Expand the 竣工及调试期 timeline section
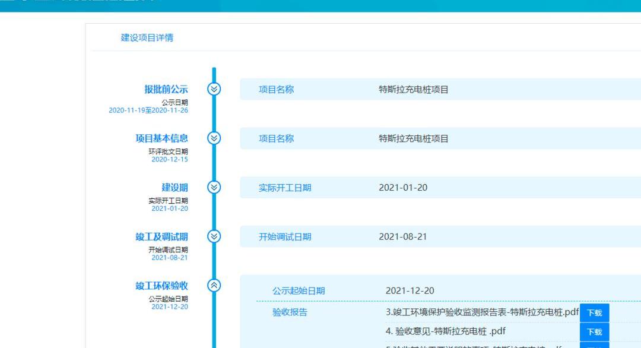Screen dimensions: 641x348 (x=214, y=236)
